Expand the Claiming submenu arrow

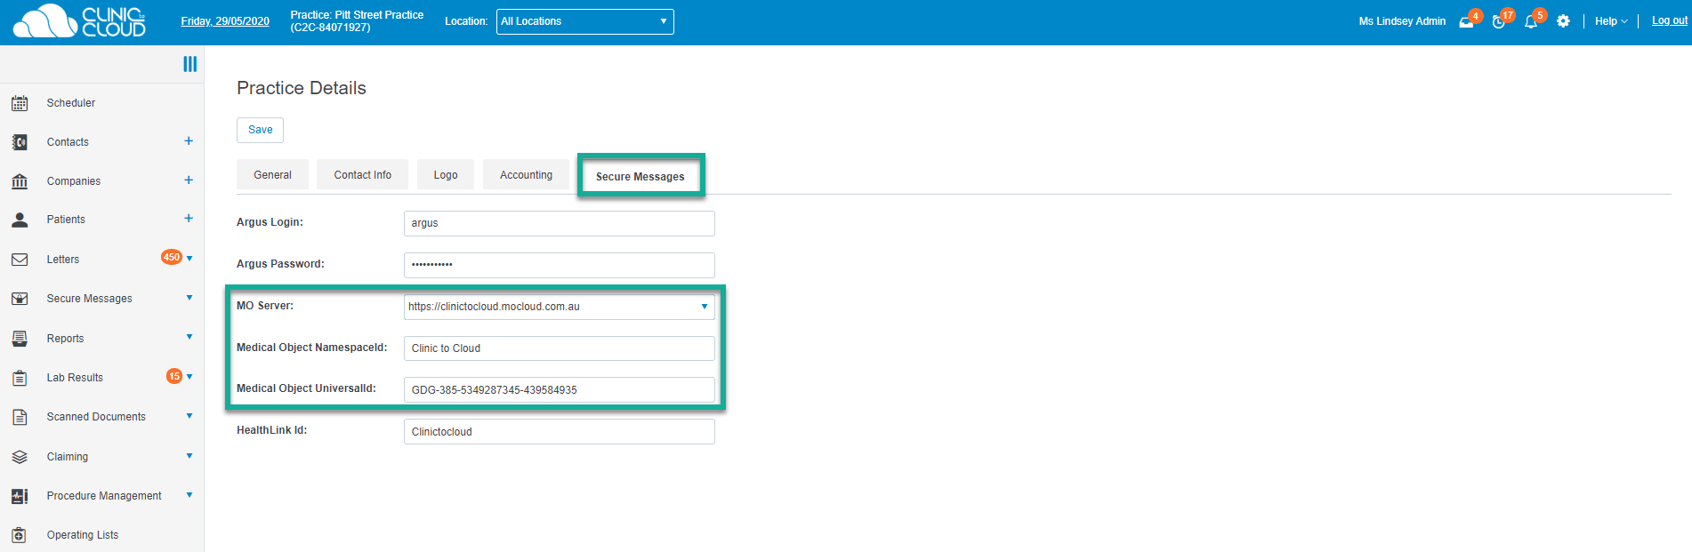pos(189,456)
